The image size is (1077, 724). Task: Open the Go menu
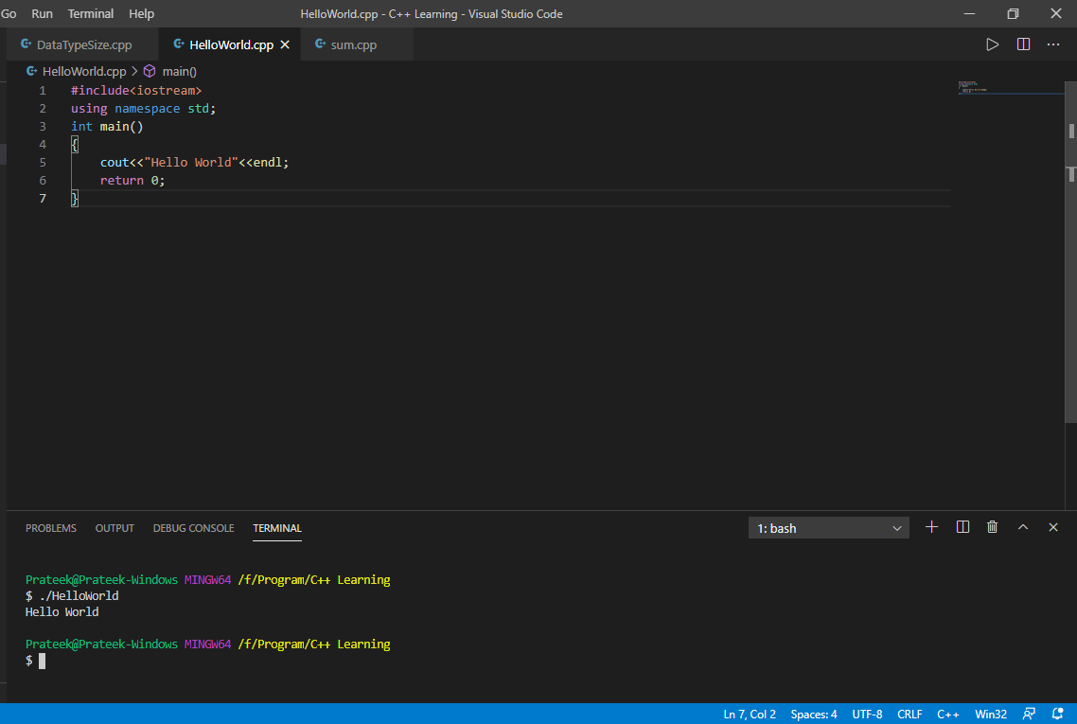(9, 14)
